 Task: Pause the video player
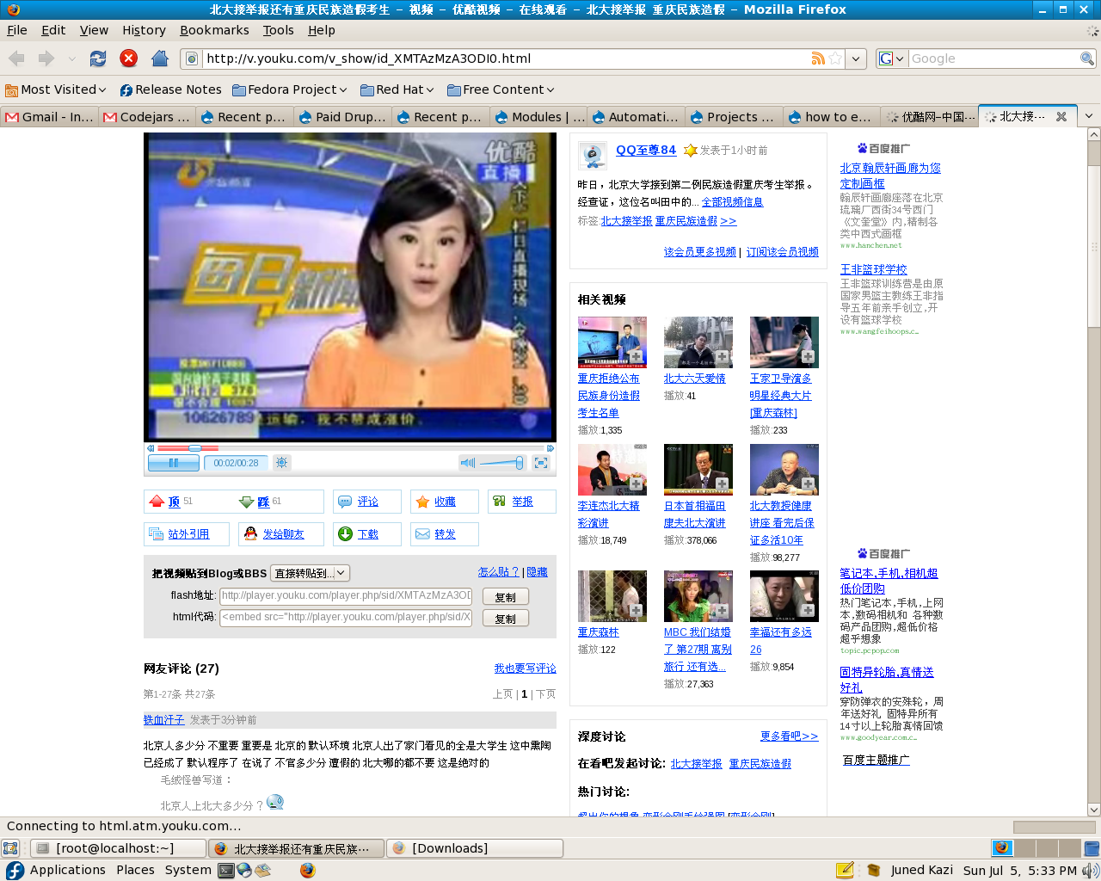(174, 463)
